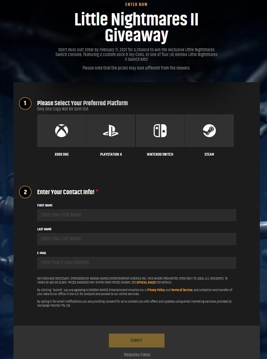Open the Official Rules link

pyautogui.click(x=146, y=282)
